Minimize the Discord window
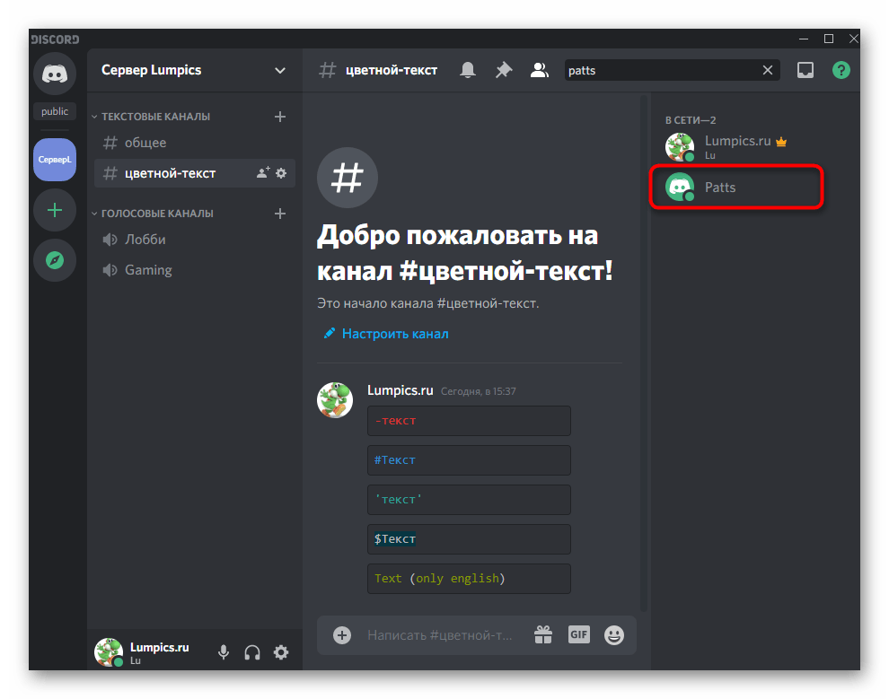Image resolution: width=889 pixels, height=699 pixels. coord(804,39)
